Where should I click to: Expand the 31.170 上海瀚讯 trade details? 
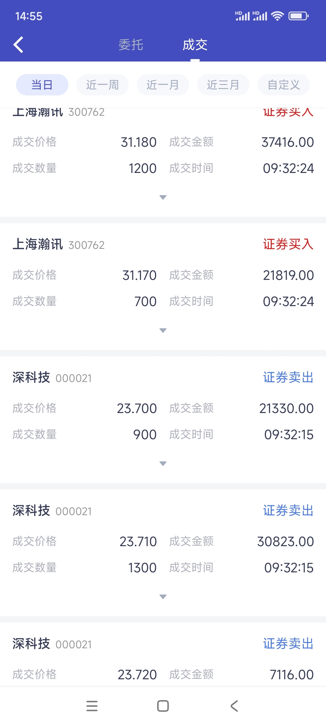[x=163, y=330]
